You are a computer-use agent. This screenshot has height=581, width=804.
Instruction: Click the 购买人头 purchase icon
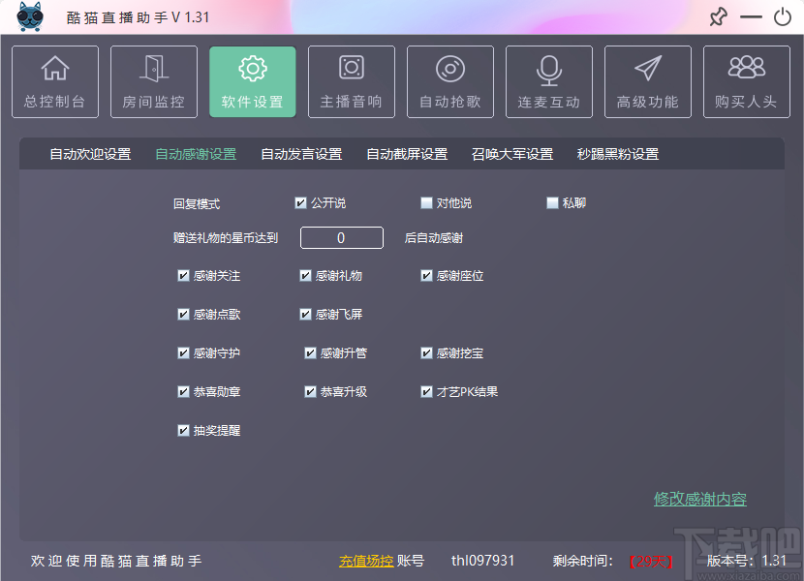pyautogui.click(x=746, y=81)
